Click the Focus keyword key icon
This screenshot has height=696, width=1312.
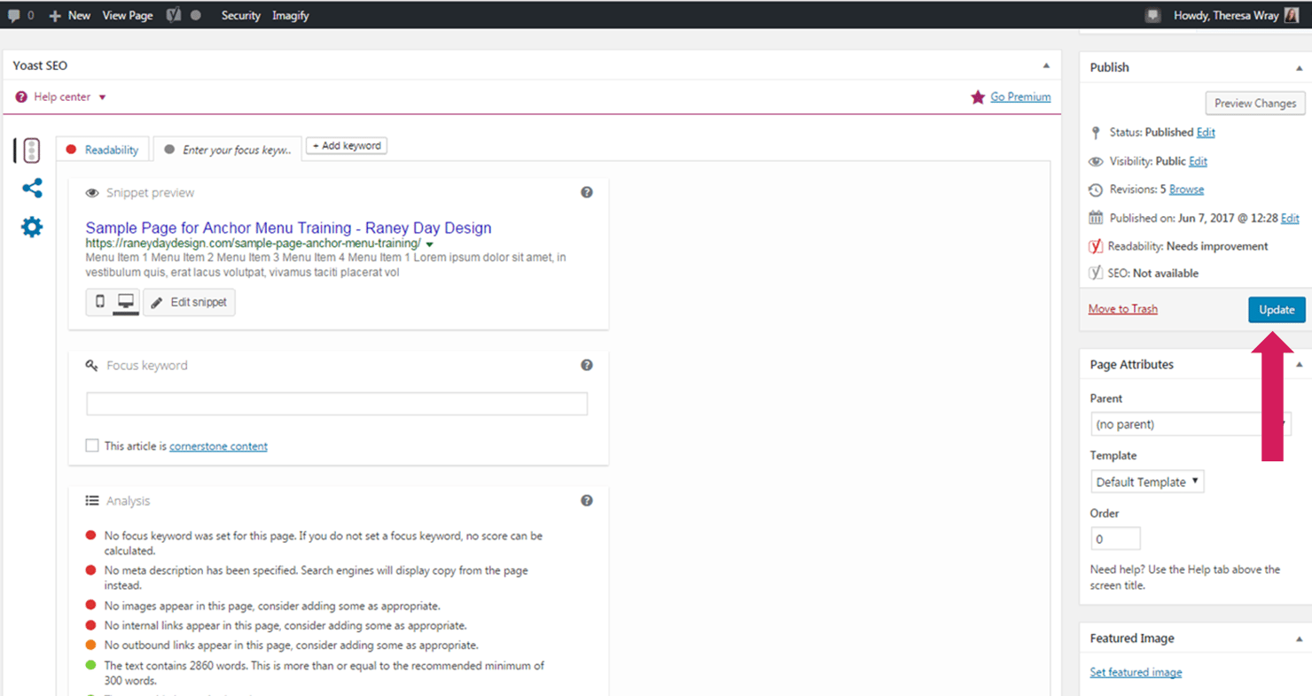pos(92,366)
